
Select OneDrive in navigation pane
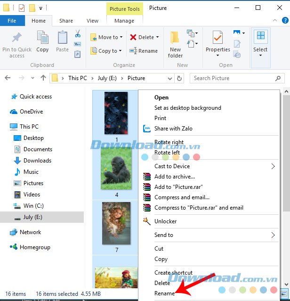(31, 112)
